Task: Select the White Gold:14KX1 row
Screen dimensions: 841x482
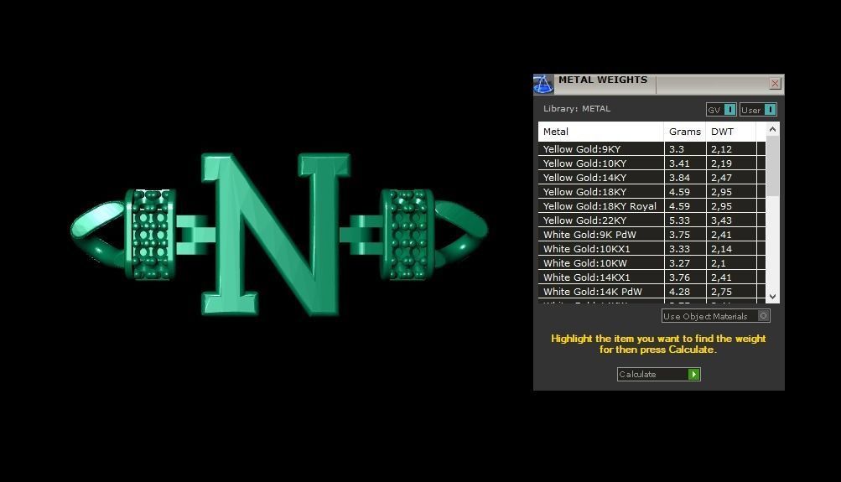Action: 652,277
